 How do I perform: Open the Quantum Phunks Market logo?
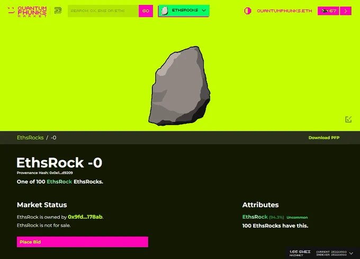pos(28,11)
